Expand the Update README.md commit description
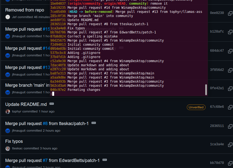Screen dimensions: 233x168 pyautogui.click(x=52, y=104)
